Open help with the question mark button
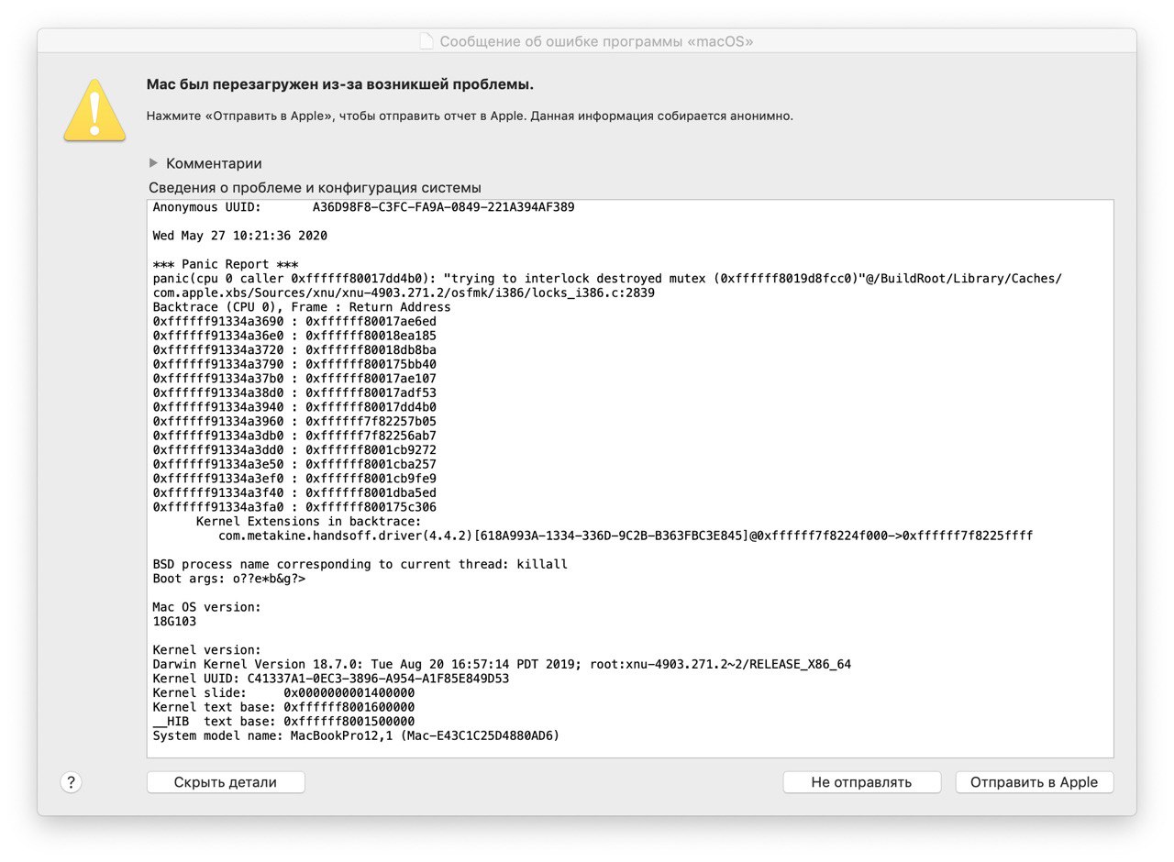 click(x=72, y=782)
